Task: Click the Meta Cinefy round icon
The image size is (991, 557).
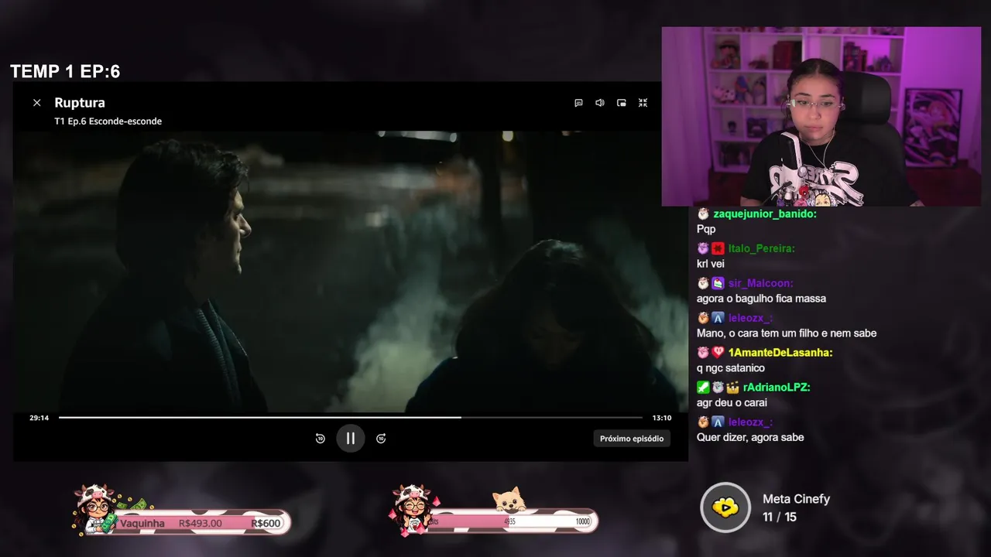Action: [725, 507]
